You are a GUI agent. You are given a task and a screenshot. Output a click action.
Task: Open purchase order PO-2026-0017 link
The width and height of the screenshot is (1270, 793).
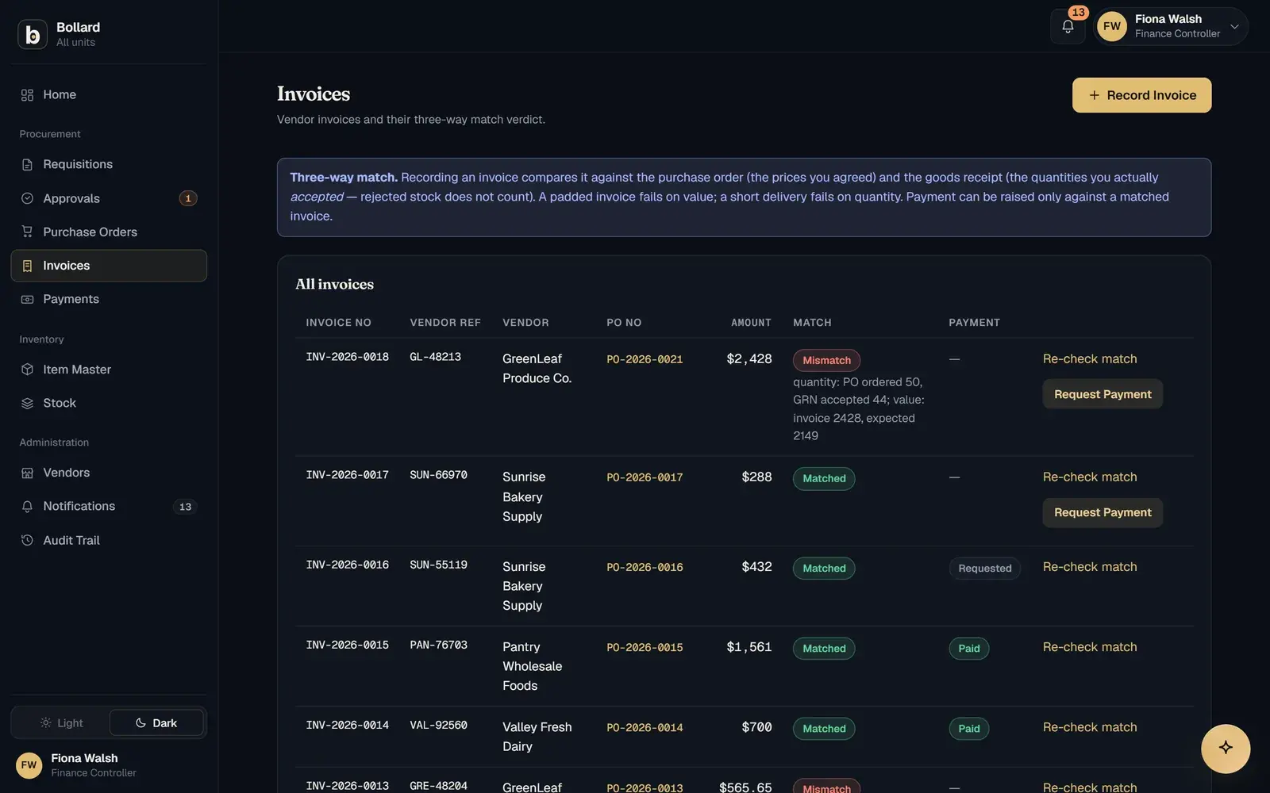tap(645, 477)
